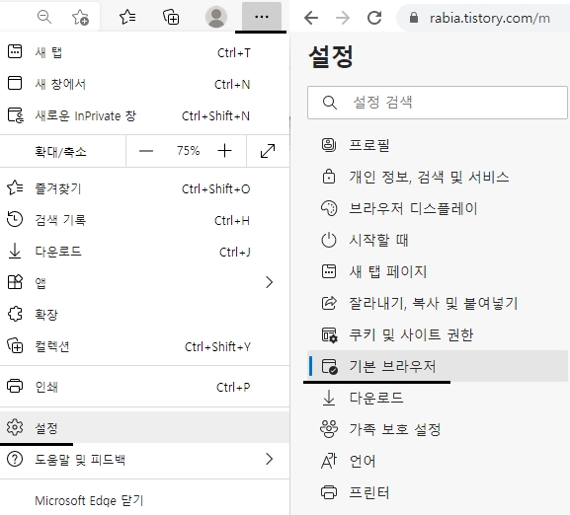This screenshot has height=515, width=570.
Task: Expand the 앱 submenu
Action: 144,282
